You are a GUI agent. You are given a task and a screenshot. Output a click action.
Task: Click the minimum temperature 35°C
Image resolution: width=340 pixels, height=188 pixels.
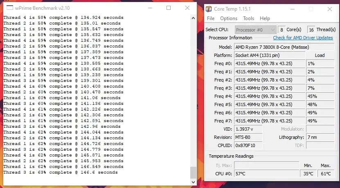click(x=308, y=174)
